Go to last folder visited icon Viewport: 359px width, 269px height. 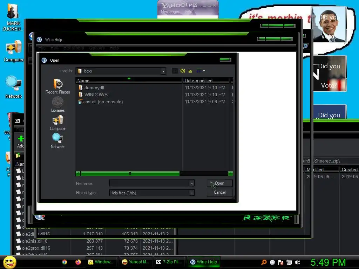point(175,71)
